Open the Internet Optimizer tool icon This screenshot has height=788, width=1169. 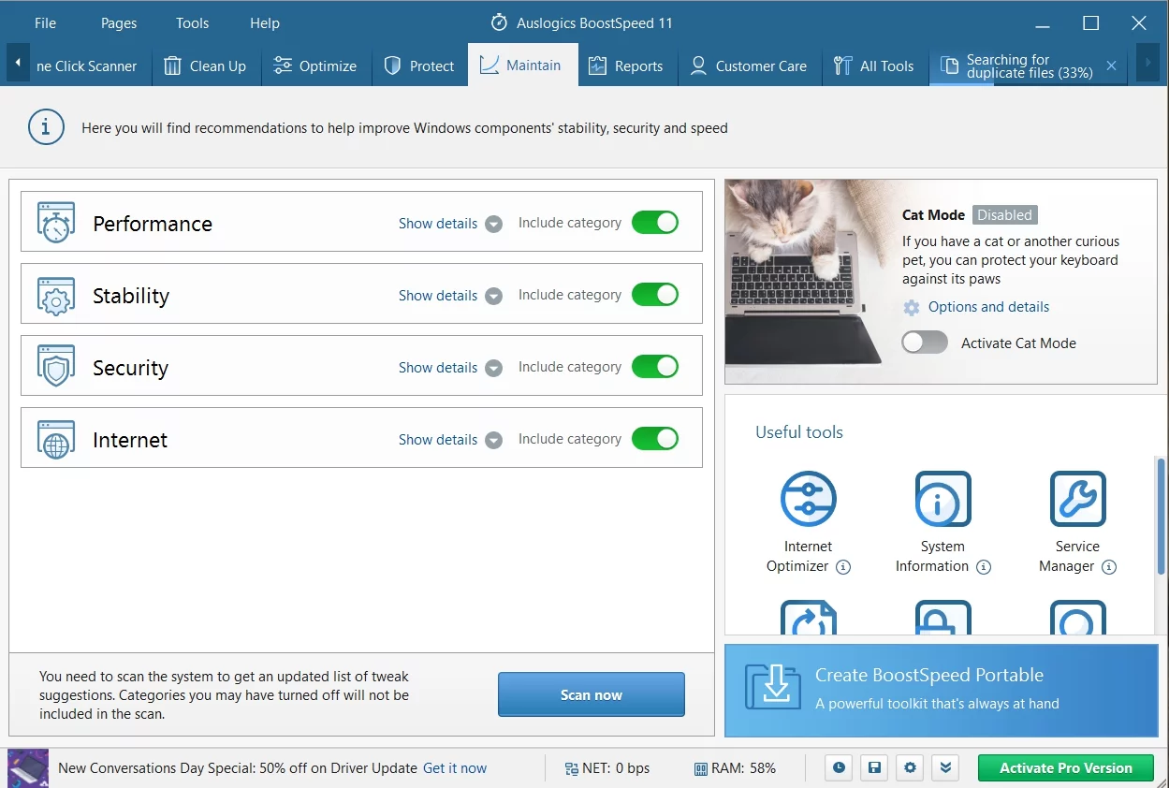[x=808, y=499]
